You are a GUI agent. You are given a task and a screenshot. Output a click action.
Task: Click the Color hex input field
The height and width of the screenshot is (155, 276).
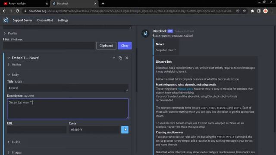click(94, 130)
